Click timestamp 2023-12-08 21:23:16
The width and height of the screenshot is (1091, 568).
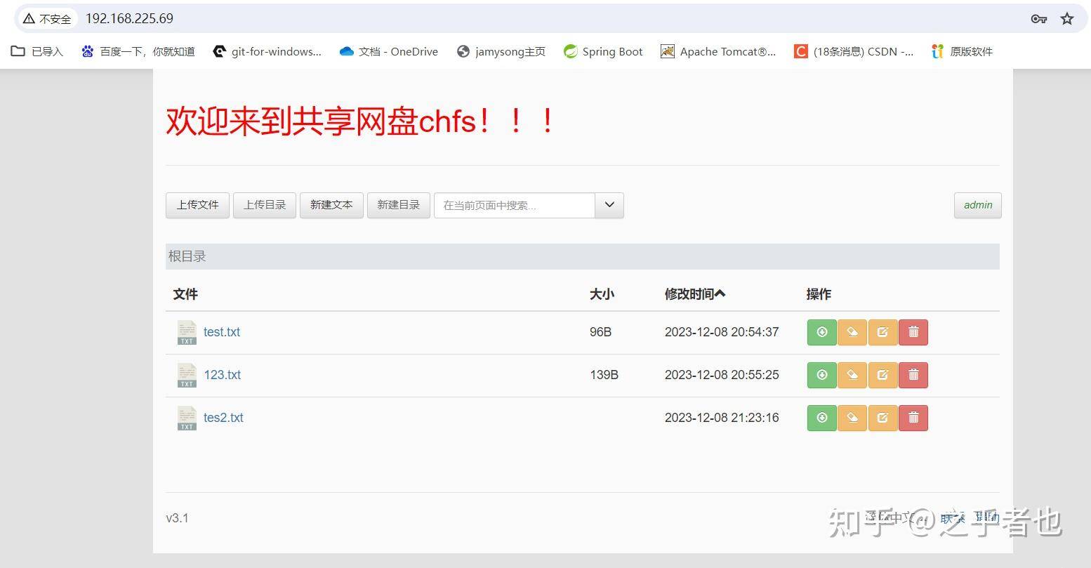tap(722, 418)
